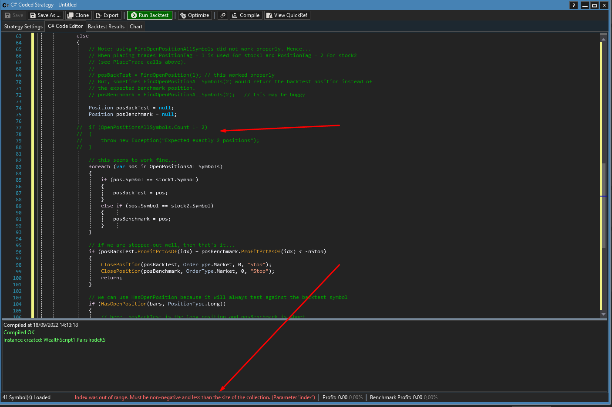Select the C# Code Editor tab
The width and height of the screenshot is (612, 407).
tap(65, 26)
